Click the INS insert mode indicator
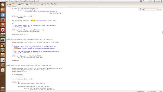 click(160, 91)
